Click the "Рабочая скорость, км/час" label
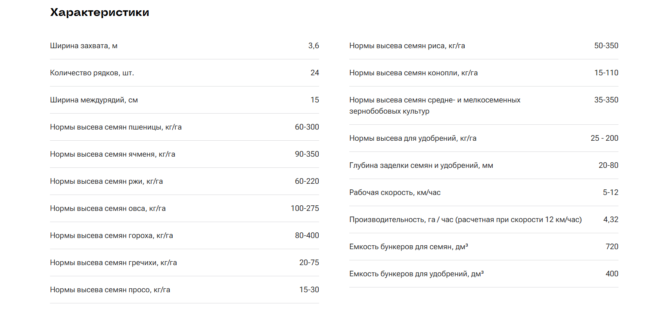 [395, 192]
